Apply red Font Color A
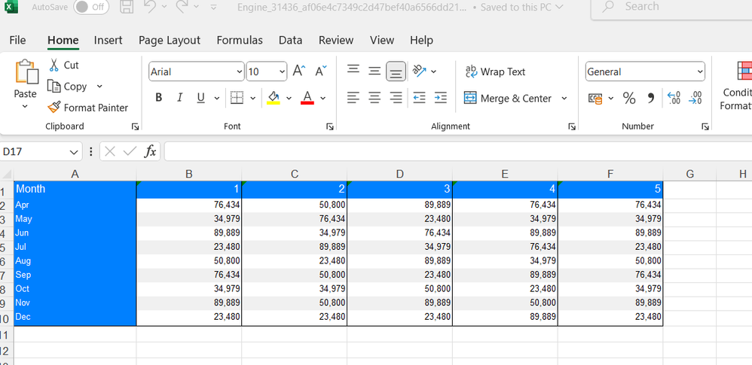The height and width of the screenshot is (365, 752). 307,98
